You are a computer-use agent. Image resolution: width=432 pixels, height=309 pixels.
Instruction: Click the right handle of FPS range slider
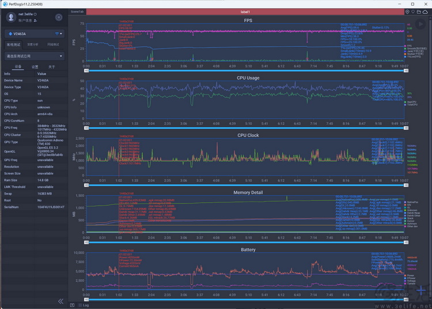click(406, 71)
